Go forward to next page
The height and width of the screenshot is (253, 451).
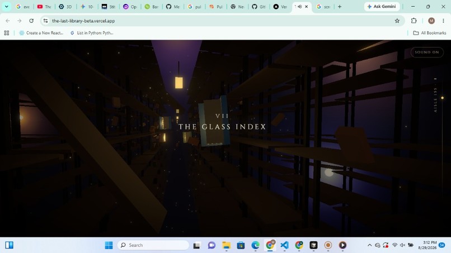19,21
